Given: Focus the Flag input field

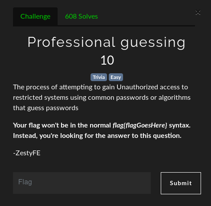Looking at the screenshot, I should click(x=82, y=183).
